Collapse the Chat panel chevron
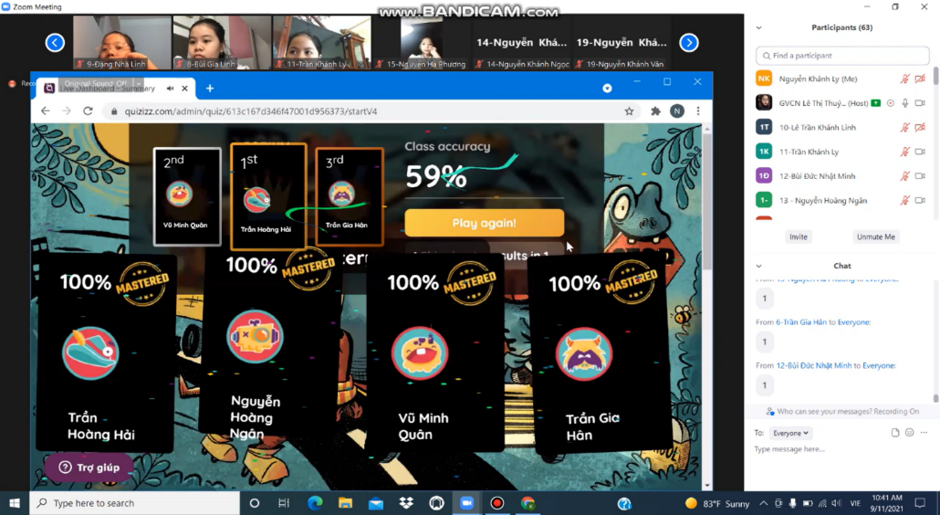 pos(759,266)
